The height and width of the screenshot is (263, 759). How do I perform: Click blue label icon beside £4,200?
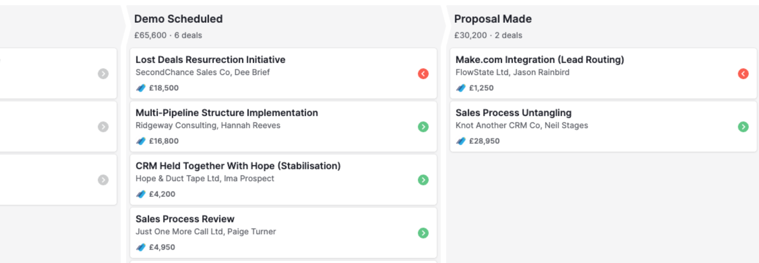pyautogui.click(x=141, y=194)
